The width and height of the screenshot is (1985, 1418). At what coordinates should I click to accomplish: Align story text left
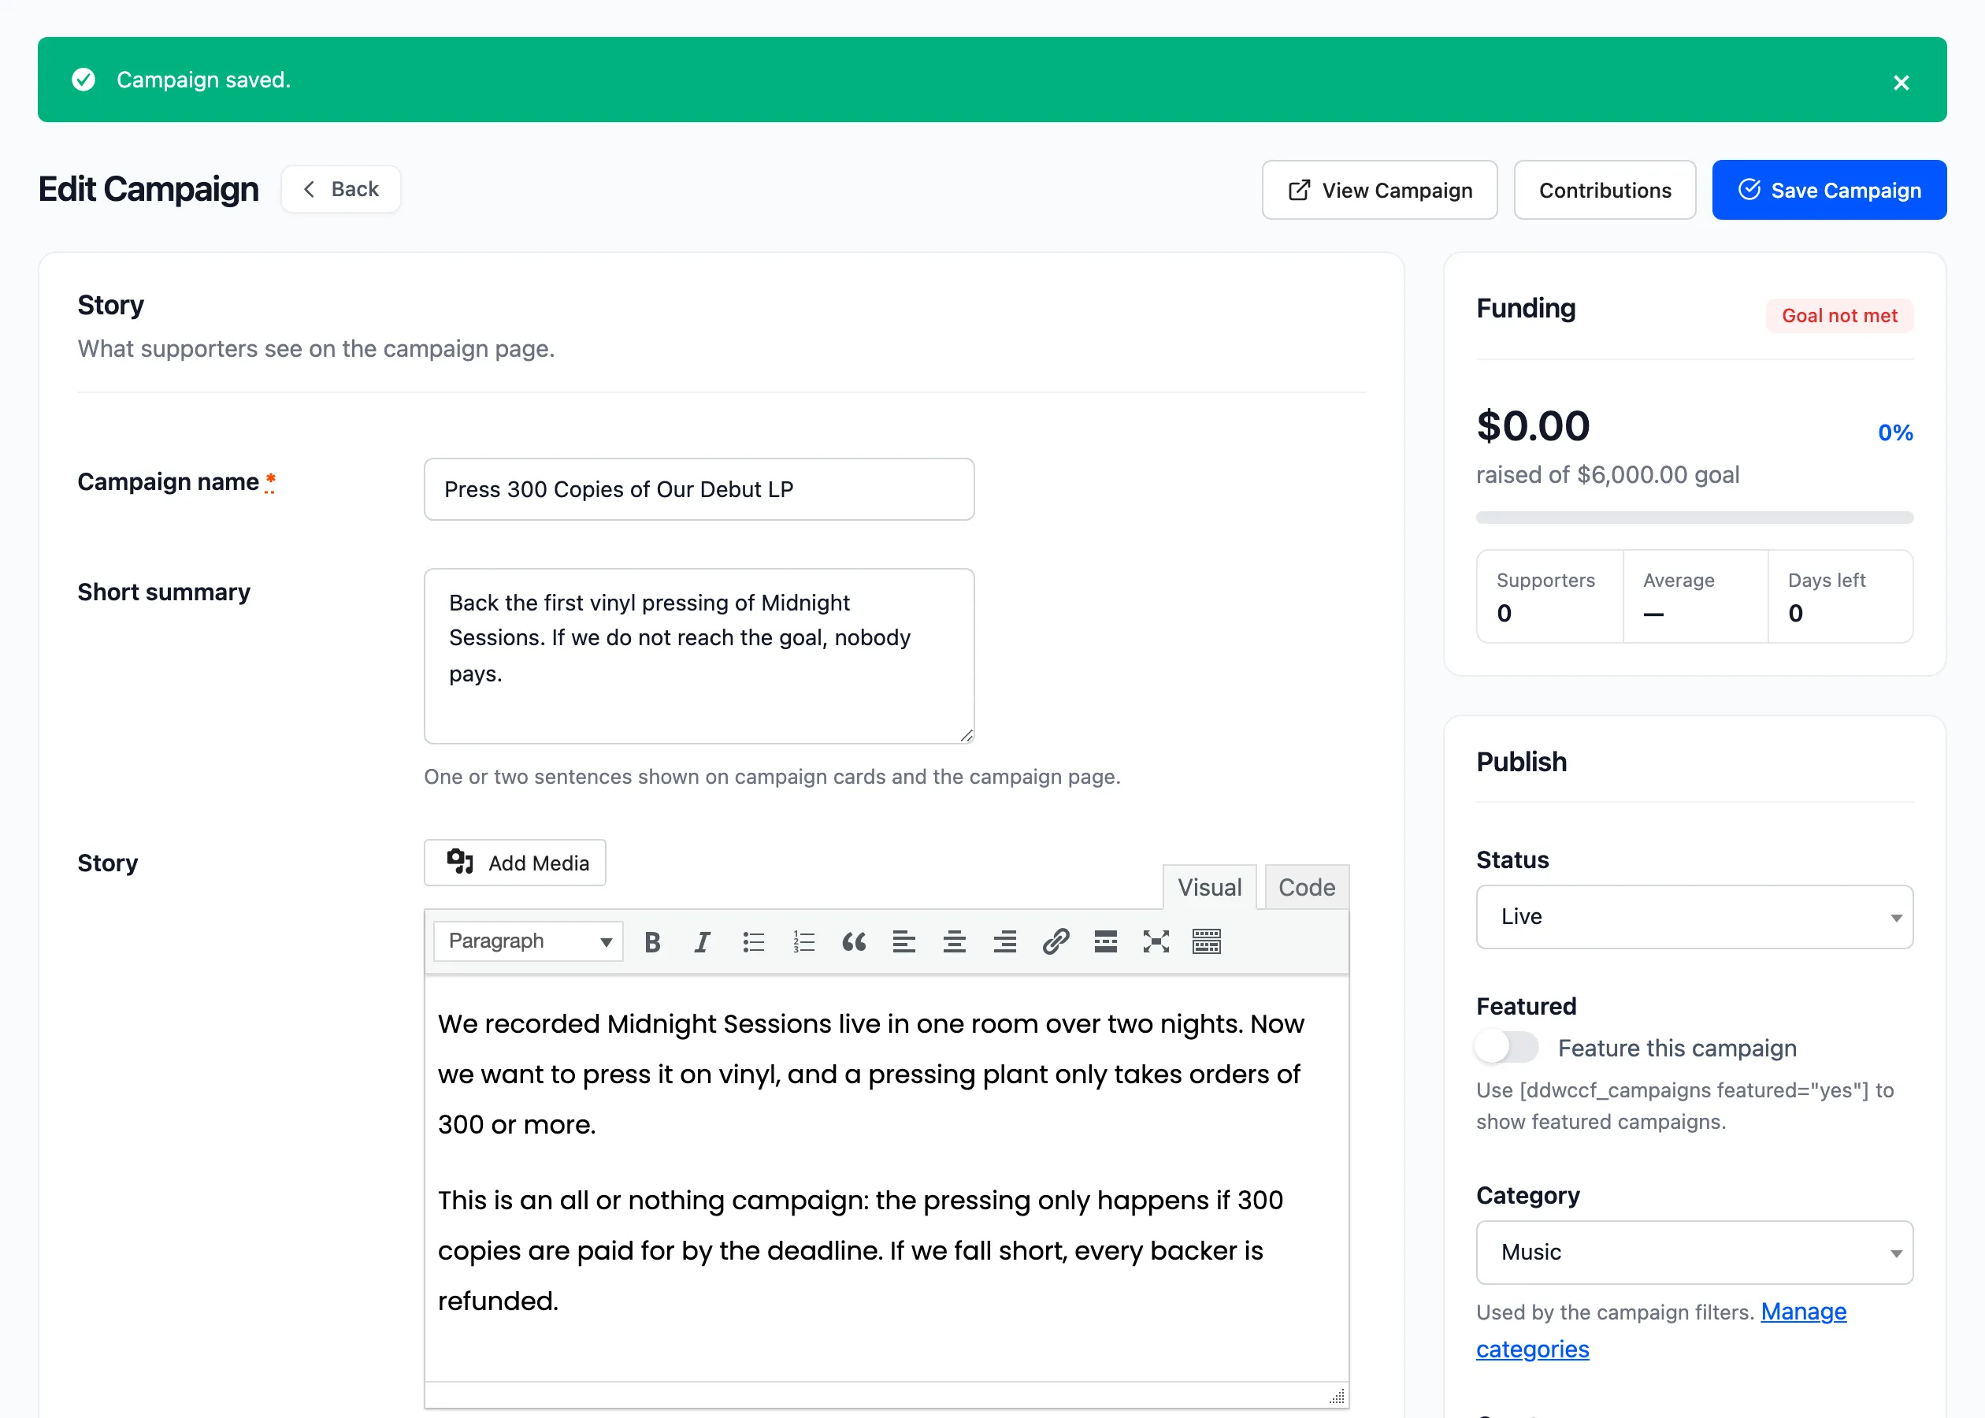click(x=904, y=941)
